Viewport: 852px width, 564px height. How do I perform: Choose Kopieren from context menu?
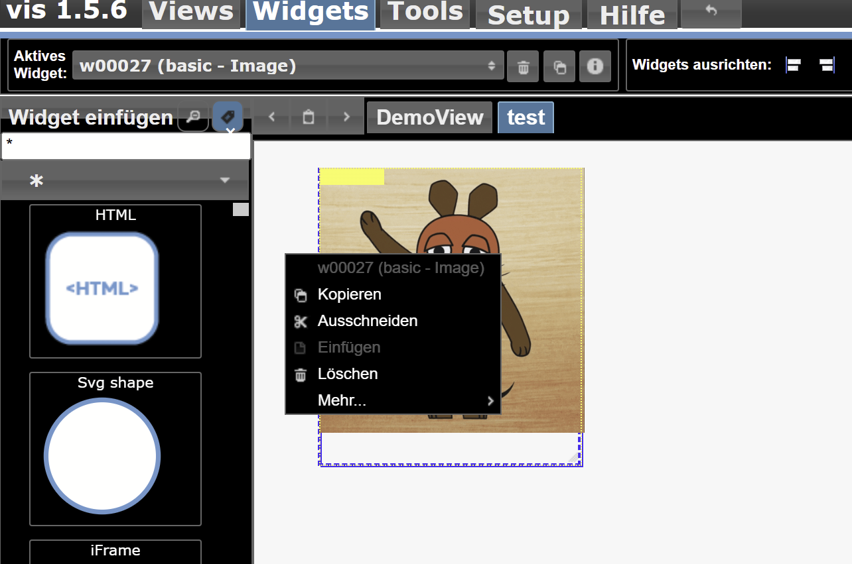393,294
